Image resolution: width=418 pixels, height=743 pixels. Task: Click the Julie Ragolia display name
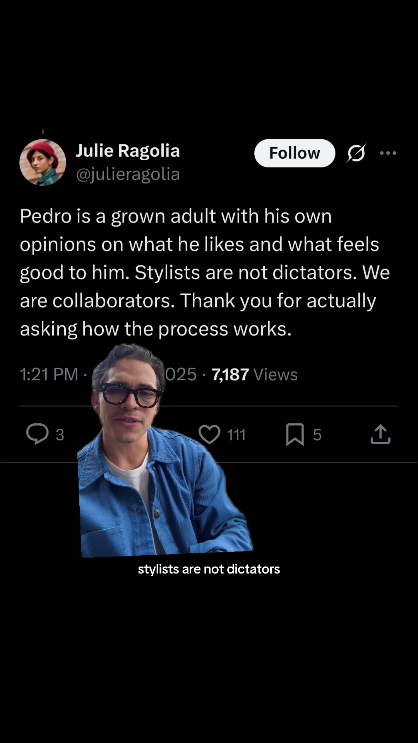click(x=128, y=151)
